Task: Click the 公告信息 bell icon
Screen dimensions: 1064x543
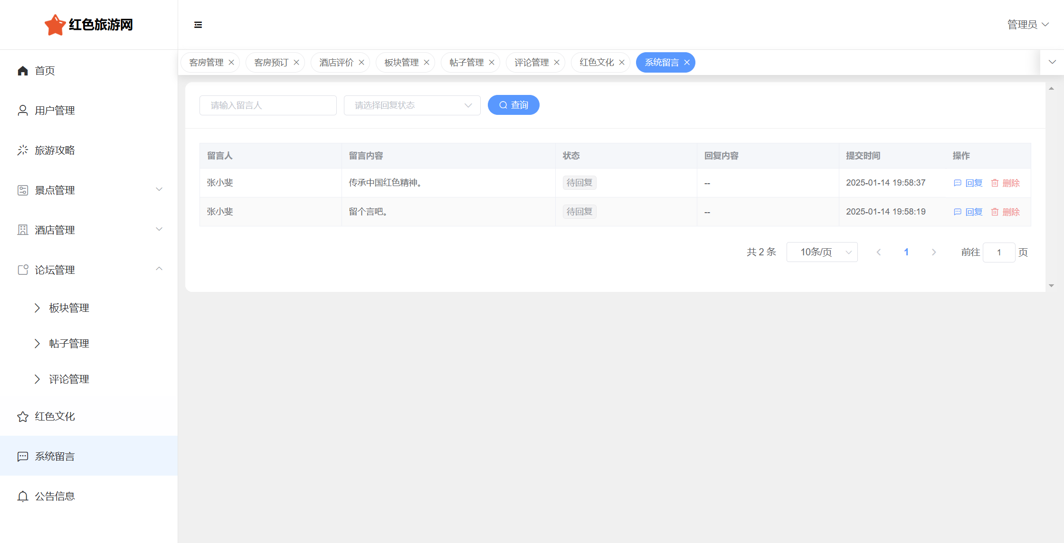Action: [x=23, y=496]
